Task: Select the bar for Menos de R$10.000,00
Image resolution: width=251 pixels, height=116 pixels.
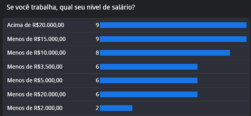Action: click(165, 53)
